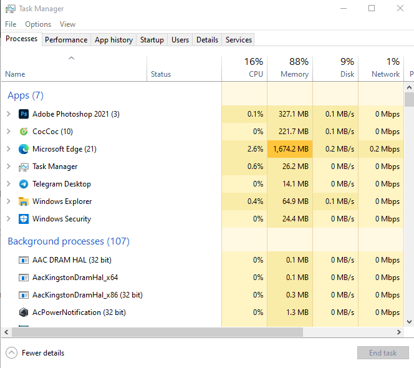Collapse view using Fewer details arrow
The image size is (414, 368).
tap(12, 352)
